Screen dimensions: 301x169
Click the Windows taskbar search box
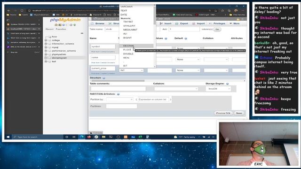click(x=38, y=137)
